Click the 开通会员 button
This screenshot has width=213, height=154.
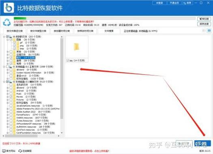174,3
